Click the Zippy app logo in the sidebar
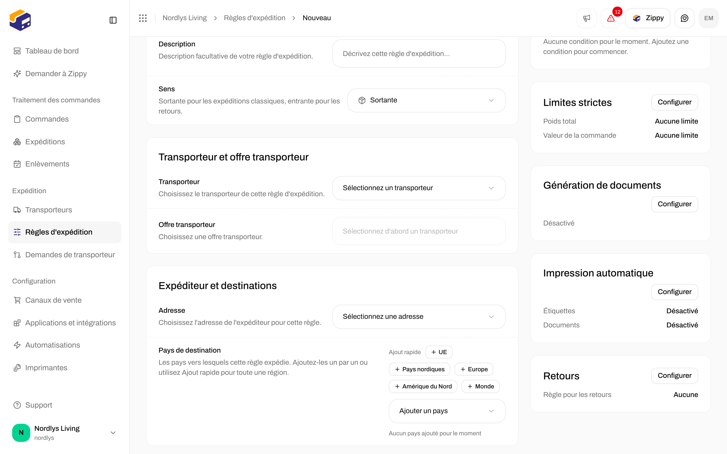727x454 pixels. coord(20,20)
